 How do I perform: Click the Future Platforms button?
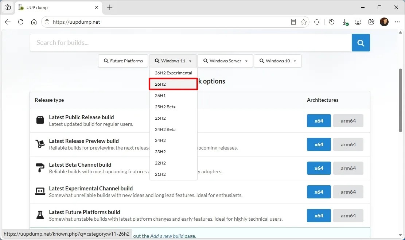[123, 61]
